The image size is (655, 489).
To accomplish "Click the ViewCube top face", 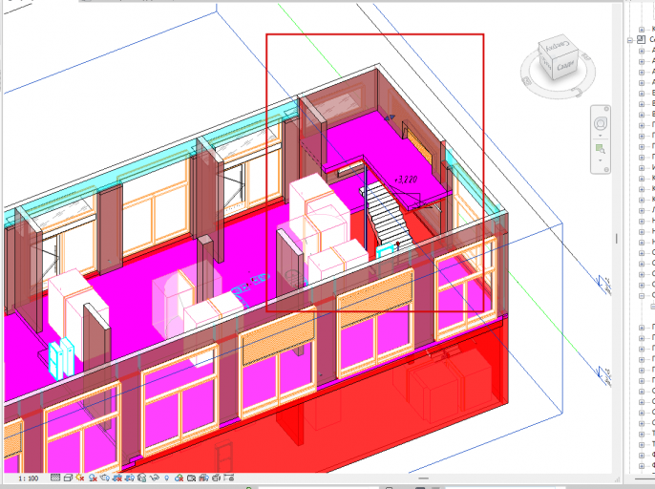I will [559, 46].
